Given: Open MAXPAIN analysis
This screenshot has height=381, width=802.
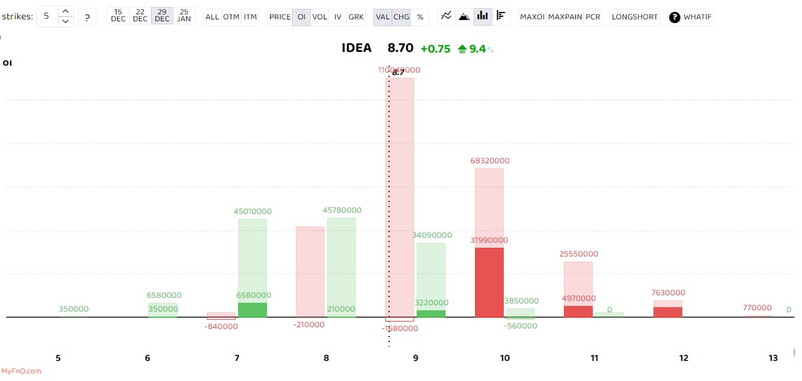Looking at the screenshot, I should [x=565, y=17].
